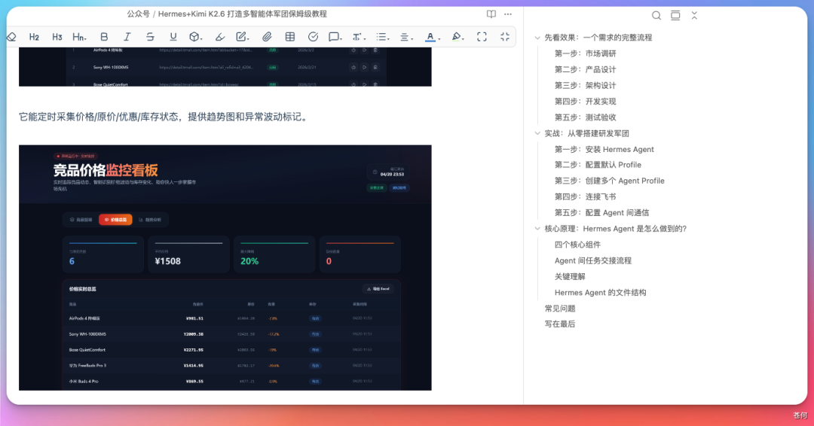
Task: Click the strikethrough formatting icon
Action: pyautogui.click(x=150, y=37)
